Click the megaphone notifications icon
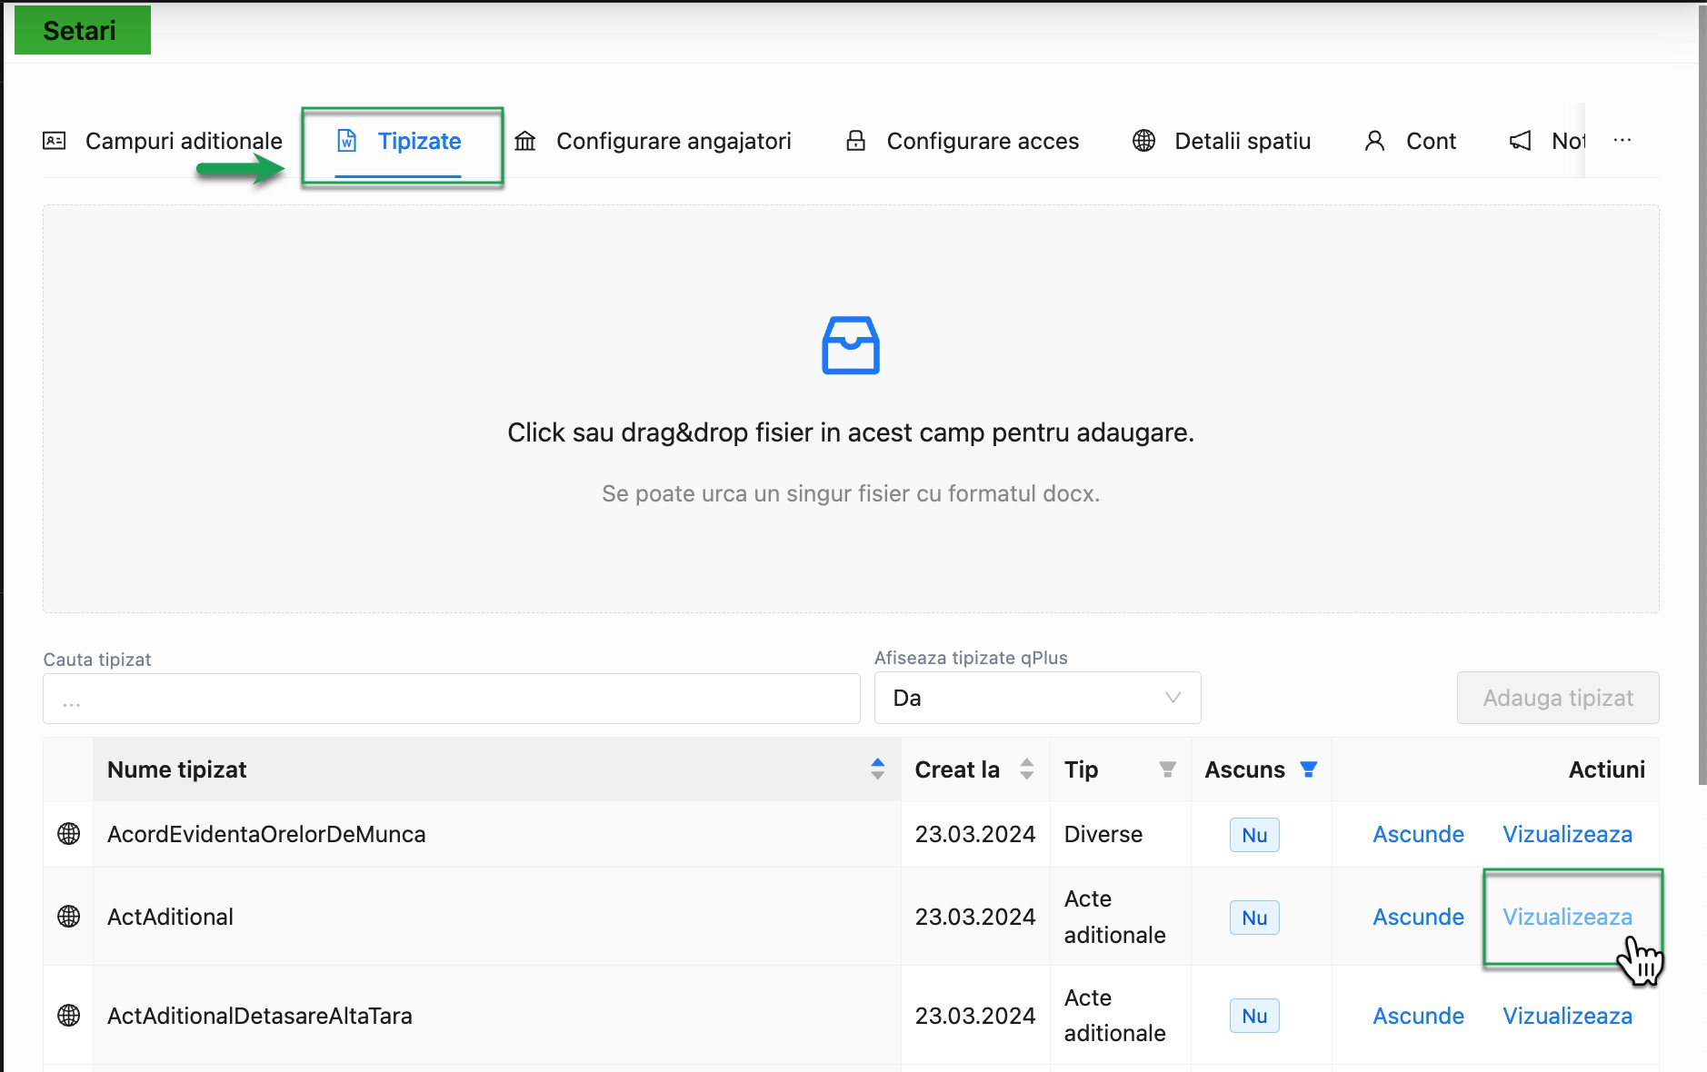The width and height of the screenshot is (1707, 1072). [1521, 141]
